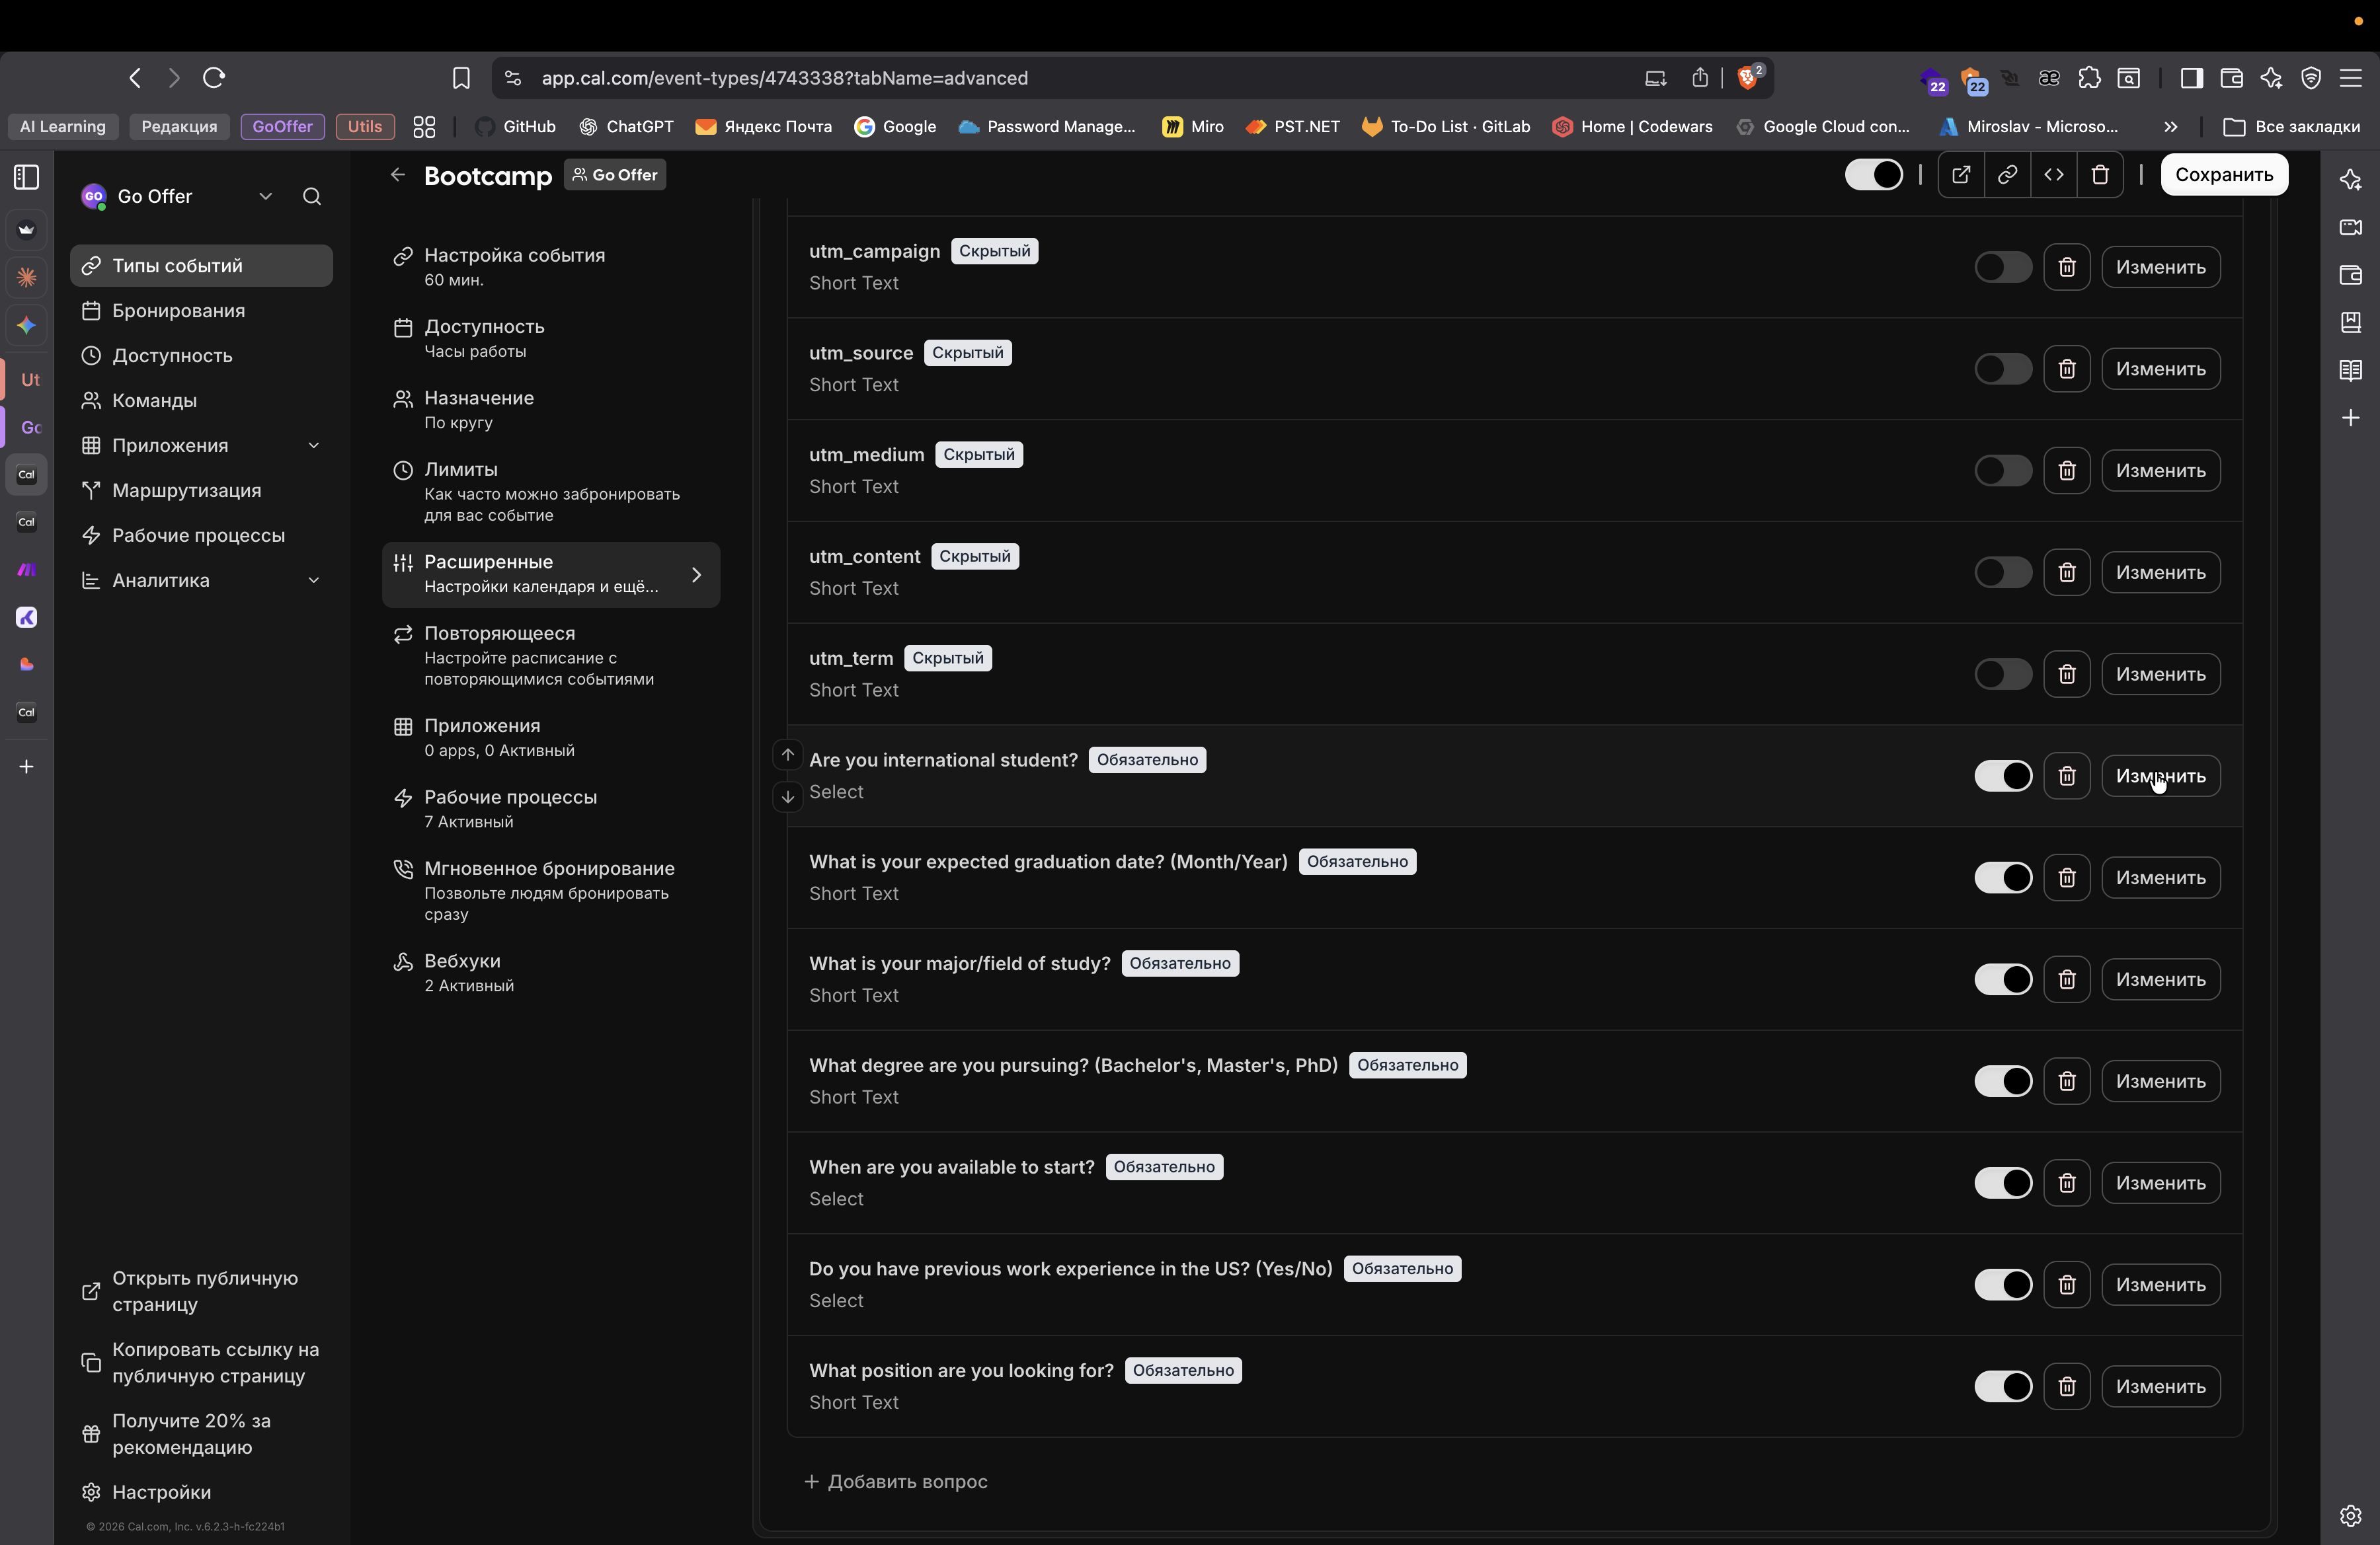Screen dimensions: 2380x1545
Task: Click the search icon beside Go Offer
Action: 312,197
